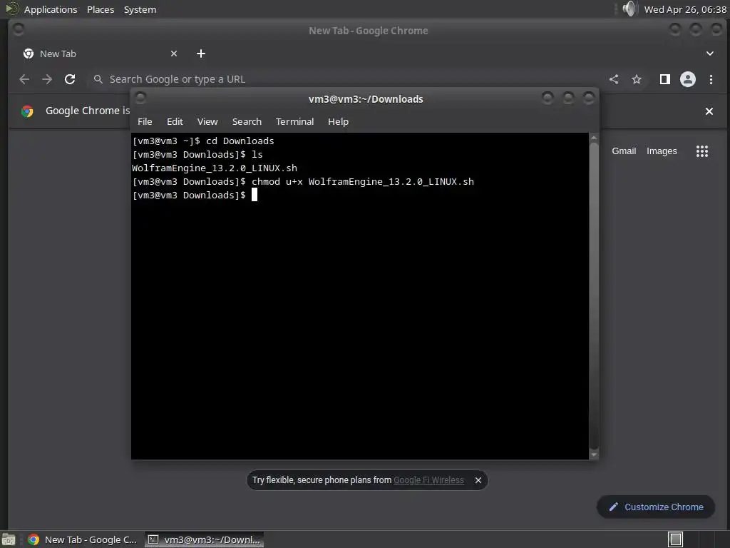Image resolution: width=730 pixels, height=548 pixels.
Task: Click WolframEngine_13.2.0_LINUX.sh in ls output
Action: [x=215, y=168]
